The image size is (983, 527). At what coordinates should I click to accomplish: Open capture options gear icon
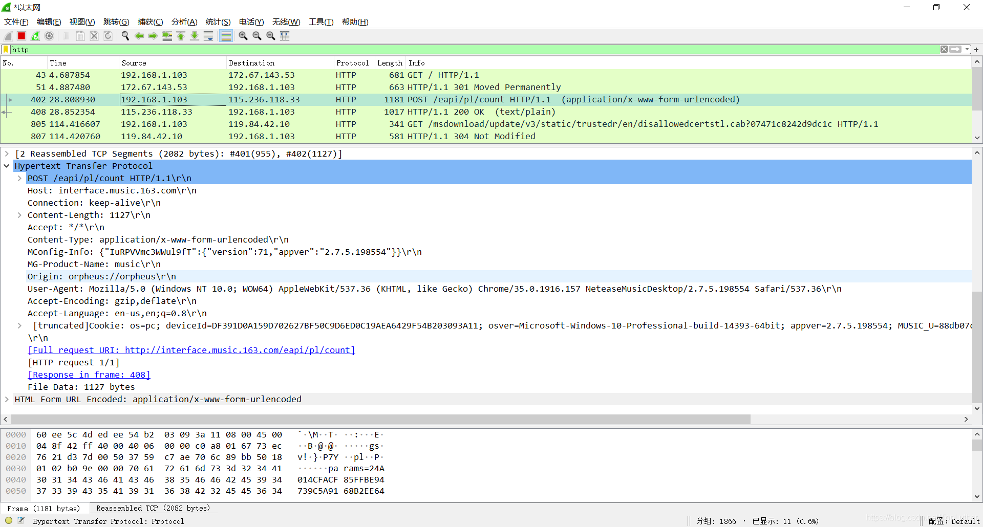pos(49,36)
